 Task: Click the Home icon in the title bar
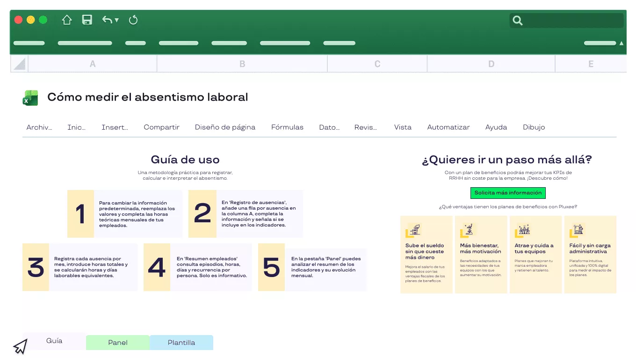click(67, 20)
